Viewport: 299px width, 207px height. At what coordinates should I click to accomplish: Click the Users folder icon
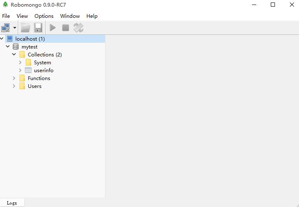pos(22,86)
